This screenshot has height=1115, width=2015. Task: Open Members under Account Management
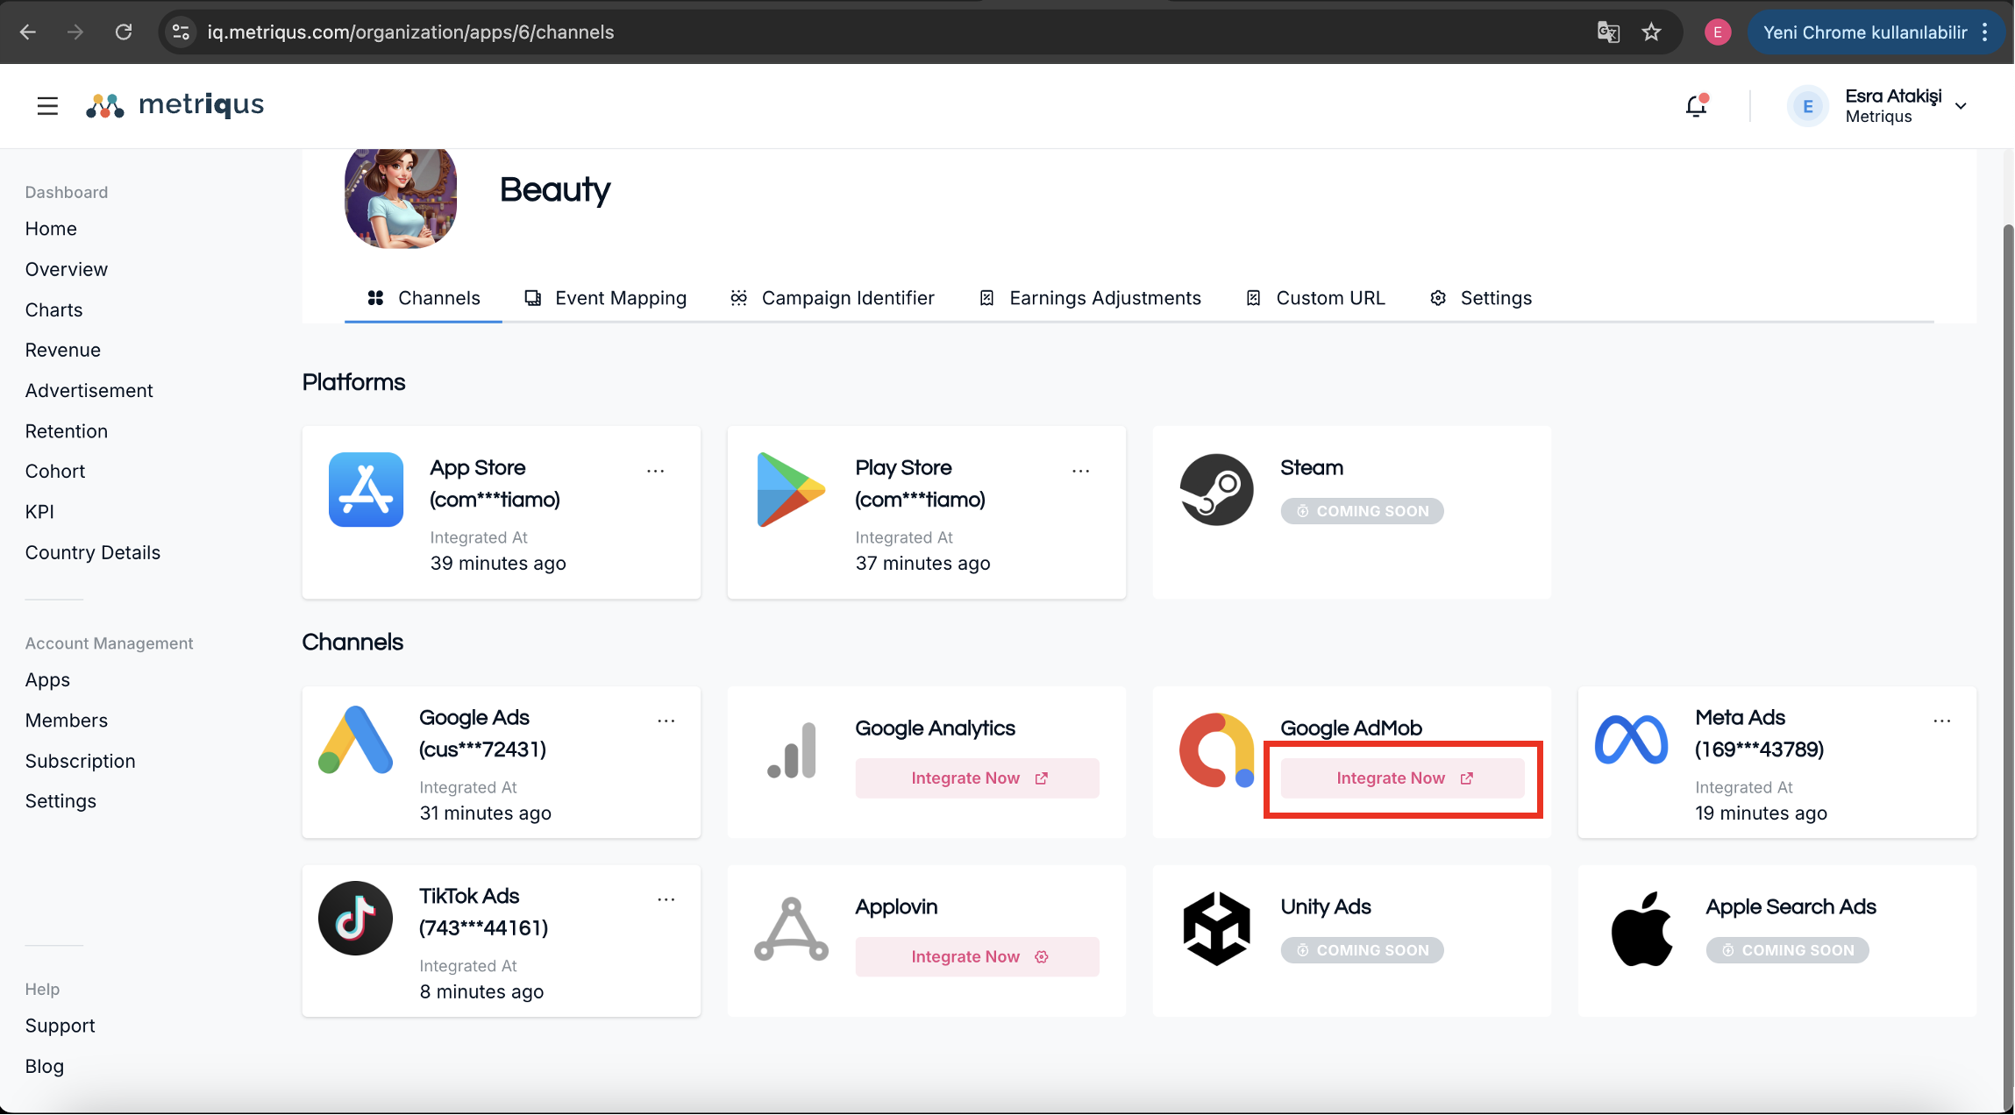[67, 721]
